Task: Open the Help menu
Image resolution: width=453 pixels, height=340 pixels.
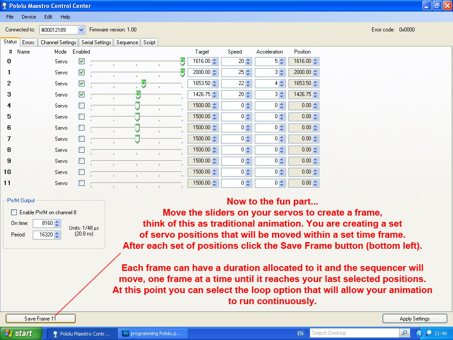Action: coord(65,17)
